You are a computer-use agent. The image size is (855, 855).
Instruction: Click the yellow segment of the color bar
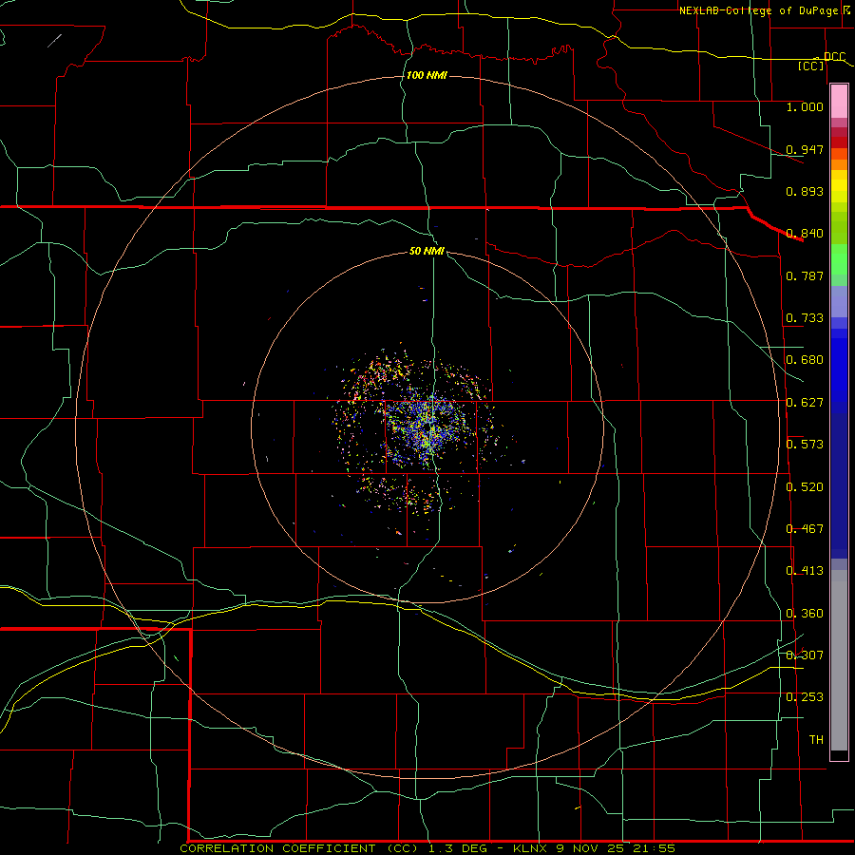839,186
